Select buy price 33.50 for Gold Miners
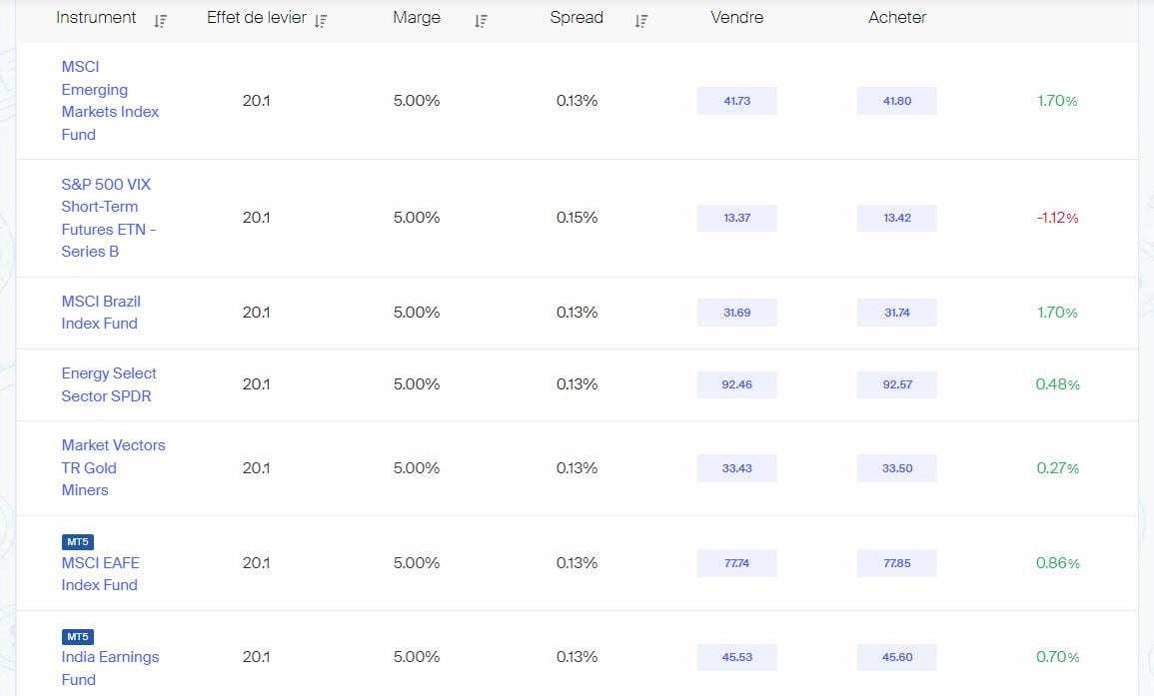Screen dimensions: 1154x696 tap(896, 468)
